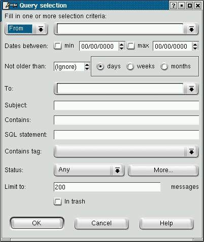Image resolution: width=204 pixels, height=242 pixels.
Task: Select the months radio button
Action: [x=164, y=66]
